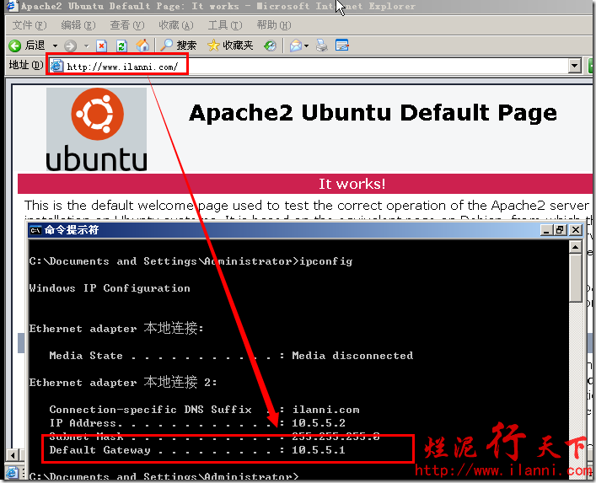The image size is (596, 483).
Task: Go to the Home page icon
Action: [x=142, y=46]
